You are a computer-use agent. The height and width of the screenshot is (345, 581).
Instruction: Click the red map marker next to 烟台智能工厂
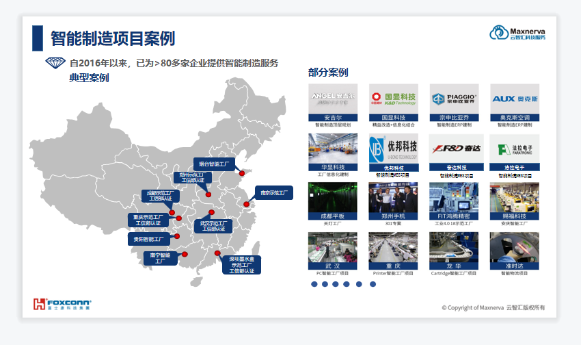[241, 173]
